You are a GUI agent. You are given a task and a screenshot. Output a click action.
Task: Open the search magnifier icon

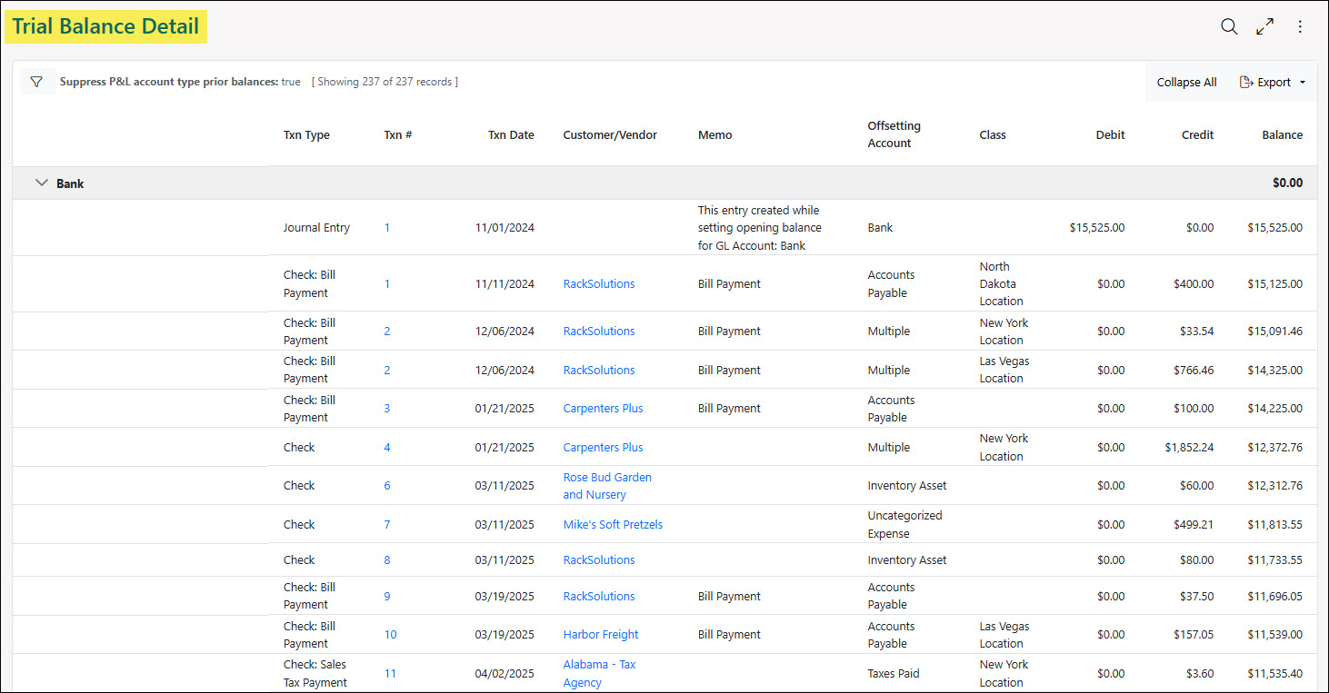pyautogui.click(x=1229, y=26)
